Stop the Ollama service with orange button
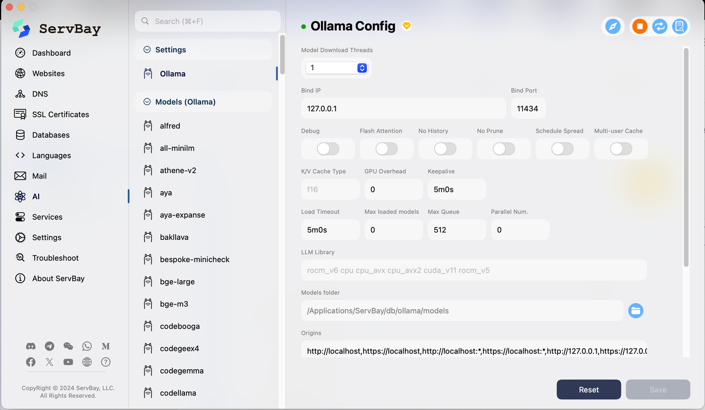Screen dimensions: 705x410 pyautogui.click(x=639, y=26)
